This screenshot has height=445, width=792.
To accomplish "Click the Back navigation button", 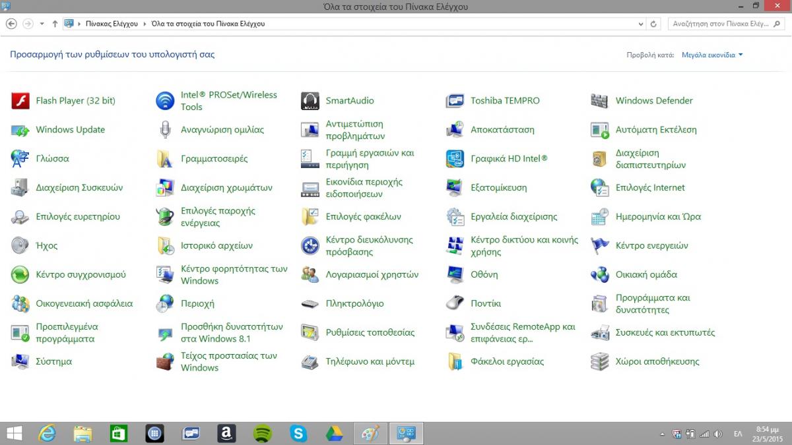I will click(11, 24).
